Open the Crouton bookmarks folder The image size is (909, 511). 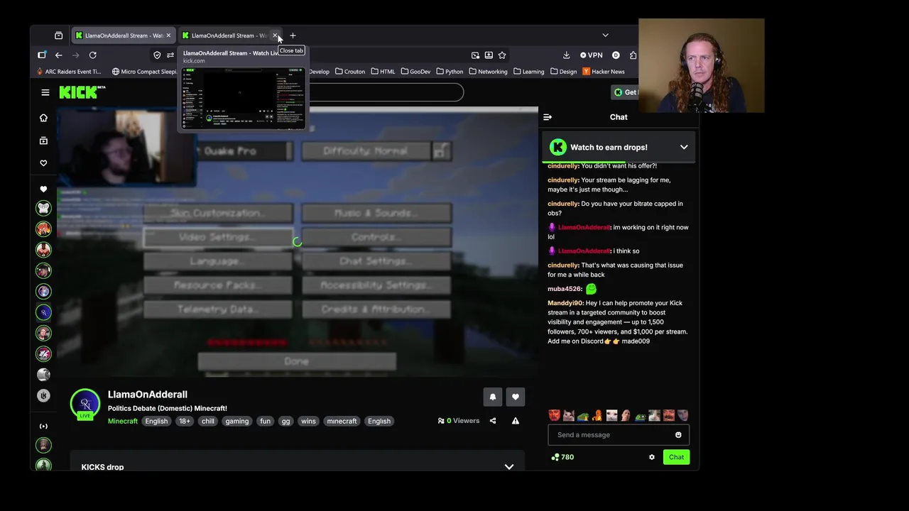(350, 72)
